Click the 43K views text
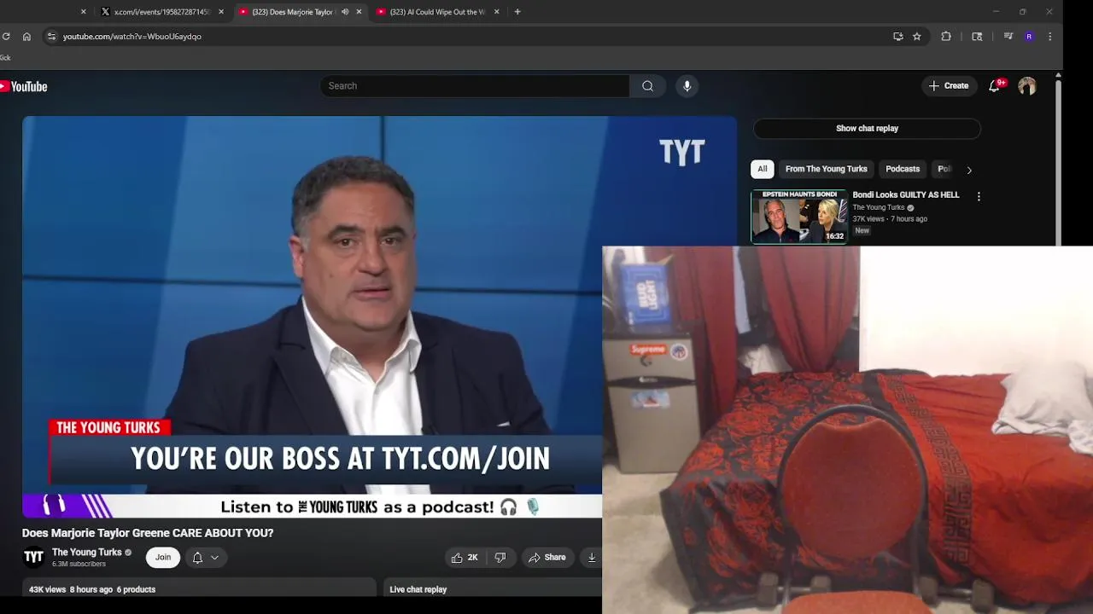Screen dimensions: 1093x614 (x=47, y=589)
